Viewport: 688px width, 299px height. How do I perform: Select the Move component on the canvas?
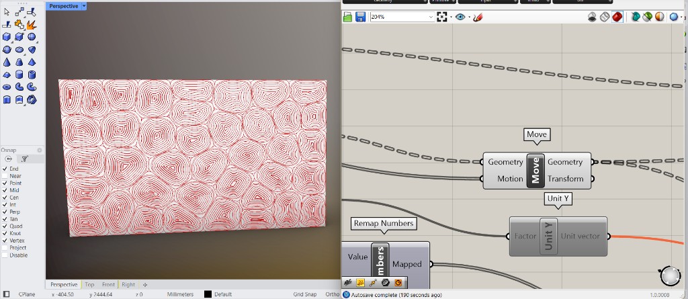[x=537, y=171]
